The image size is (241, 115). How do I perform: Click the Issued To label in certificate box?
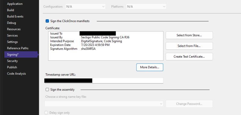56,34
